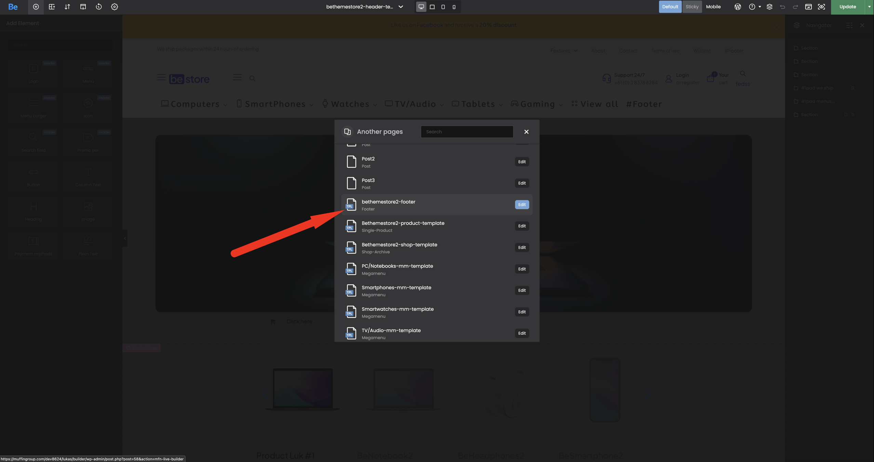Open the settings gear icon in toolbar

(114, 7)
